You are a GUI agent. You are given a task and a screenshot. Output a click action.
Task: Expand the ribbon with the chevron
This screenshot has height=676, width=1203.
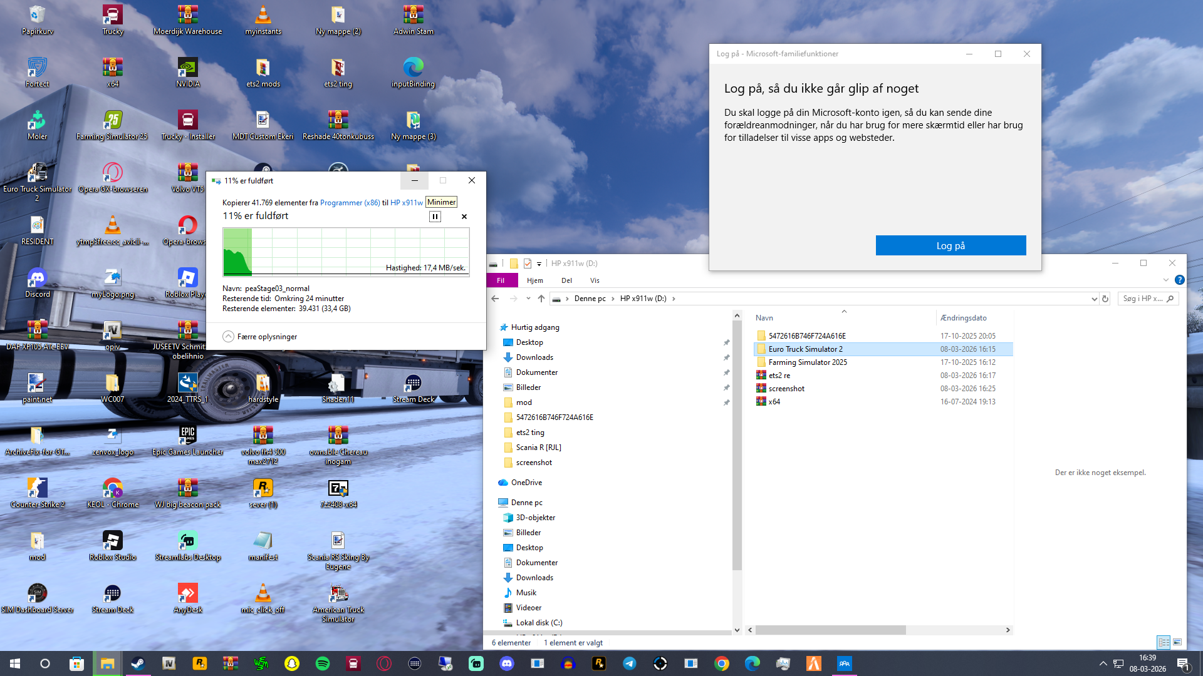pos(1165,280)
